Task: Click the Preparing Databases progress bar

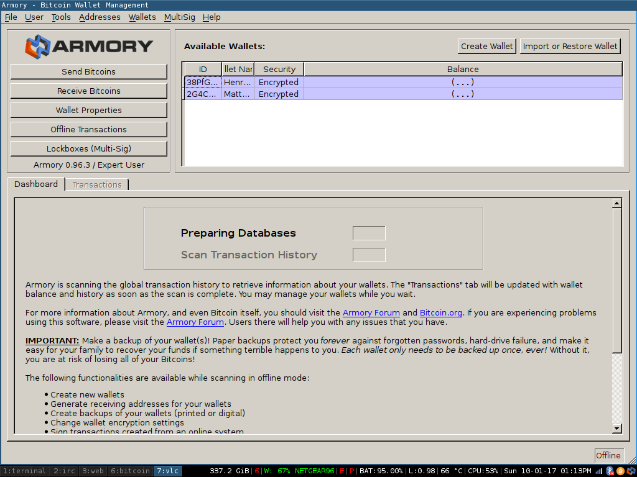Action: pyautogui.click(x=369, y=234)
